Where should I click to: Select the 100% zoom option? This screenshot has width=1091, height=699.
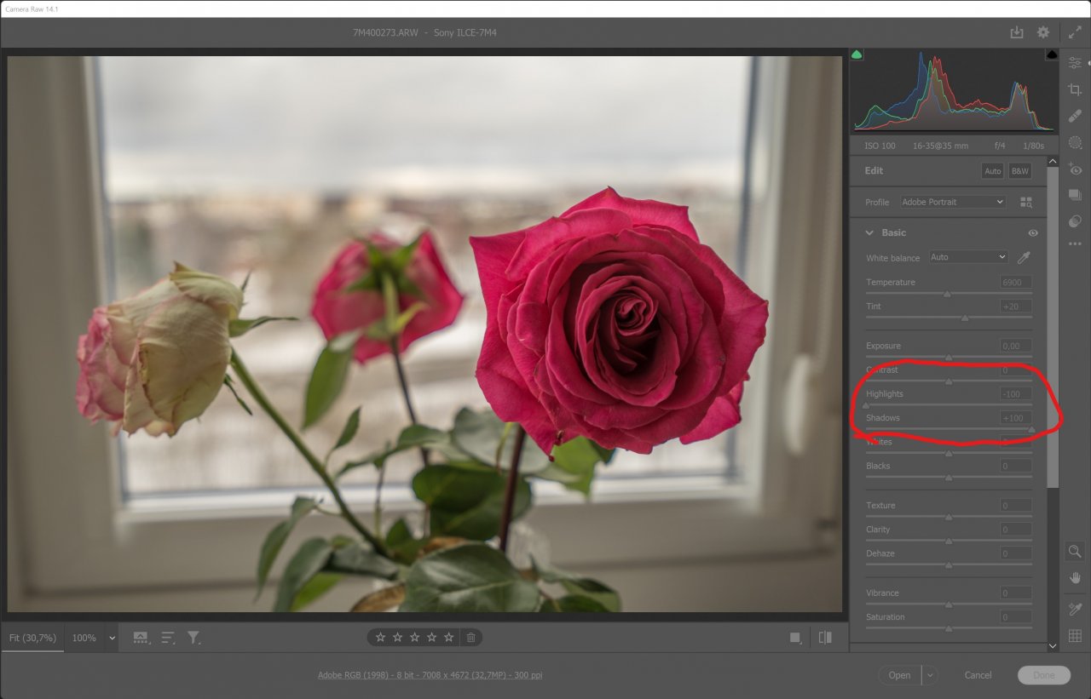pos(84,638)
